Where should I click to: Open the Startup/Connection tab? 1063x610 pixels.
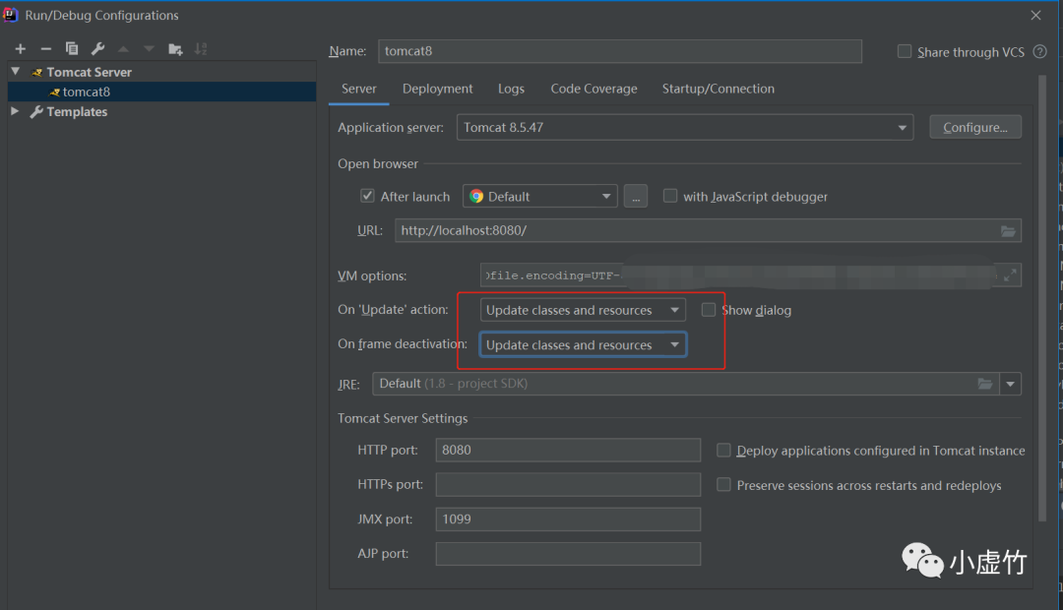718,89
